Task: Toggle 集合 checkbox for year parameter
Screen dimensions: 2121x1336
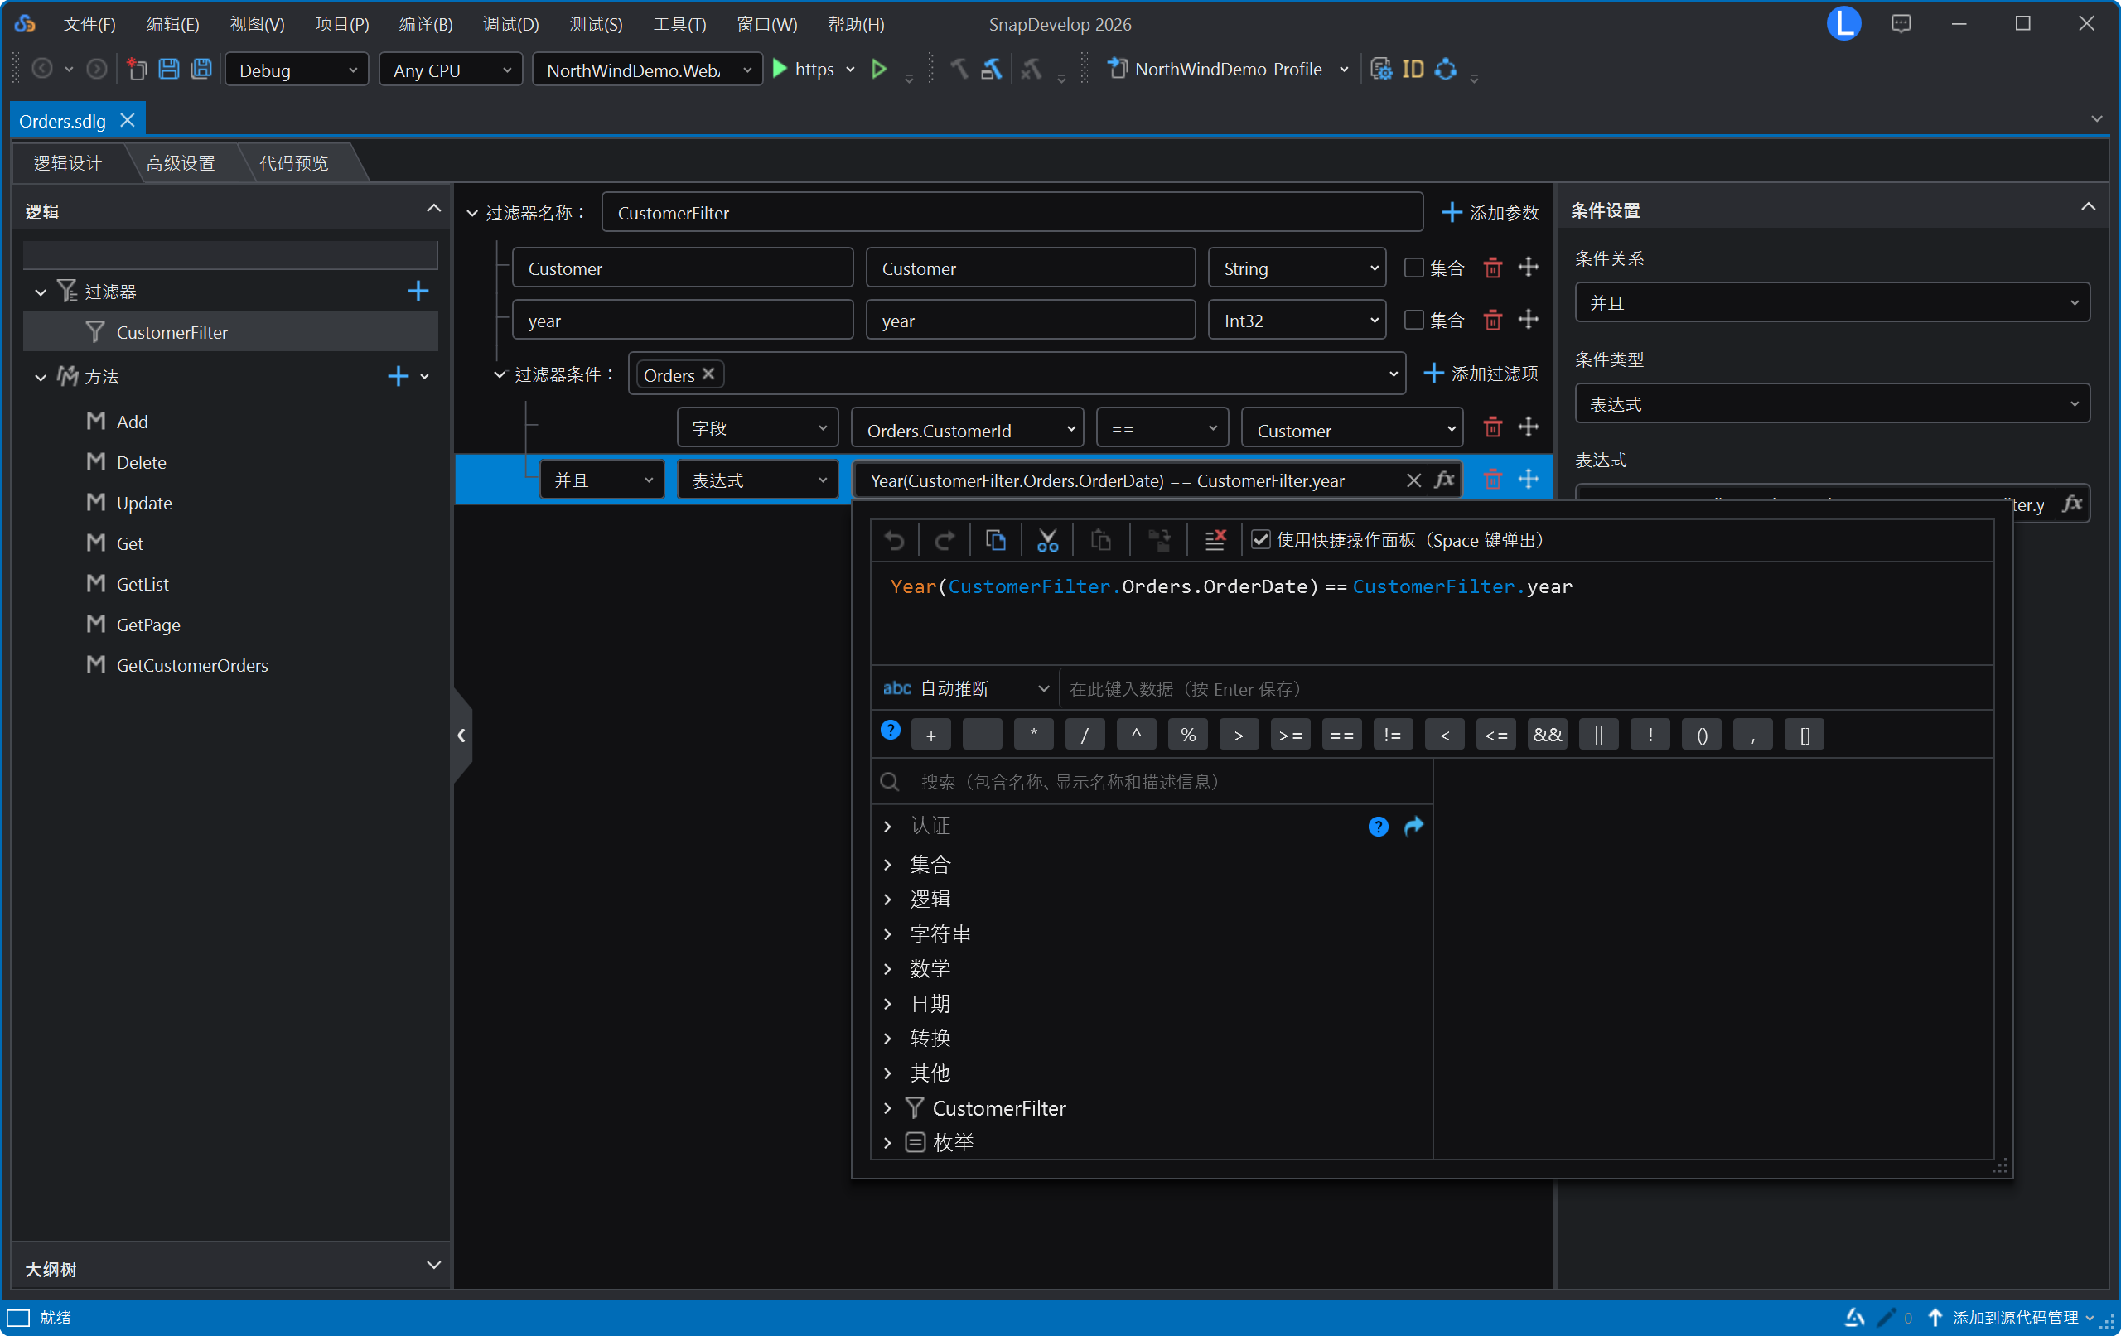Action: pyautogui.click(x=1413, y=321)
